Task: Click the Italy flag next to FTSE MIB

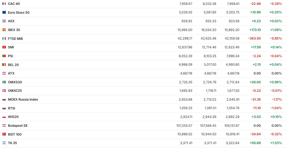Action: [4, 39]
